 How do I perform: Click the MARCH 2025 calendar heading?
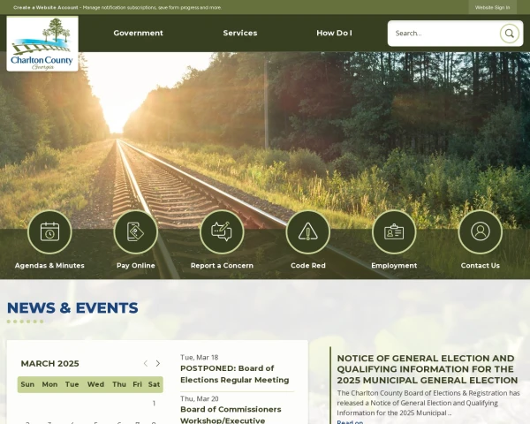tap(50, 363)
